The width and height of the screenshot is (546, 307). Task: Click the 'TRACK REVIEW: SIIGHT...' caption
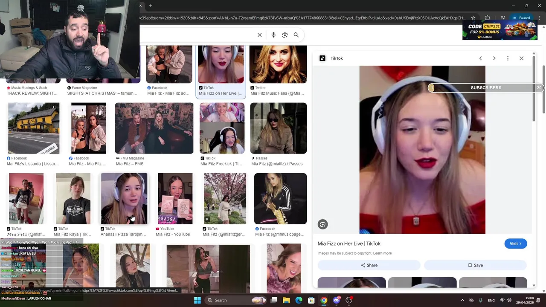pyautogui.click(x=32, y=93)
